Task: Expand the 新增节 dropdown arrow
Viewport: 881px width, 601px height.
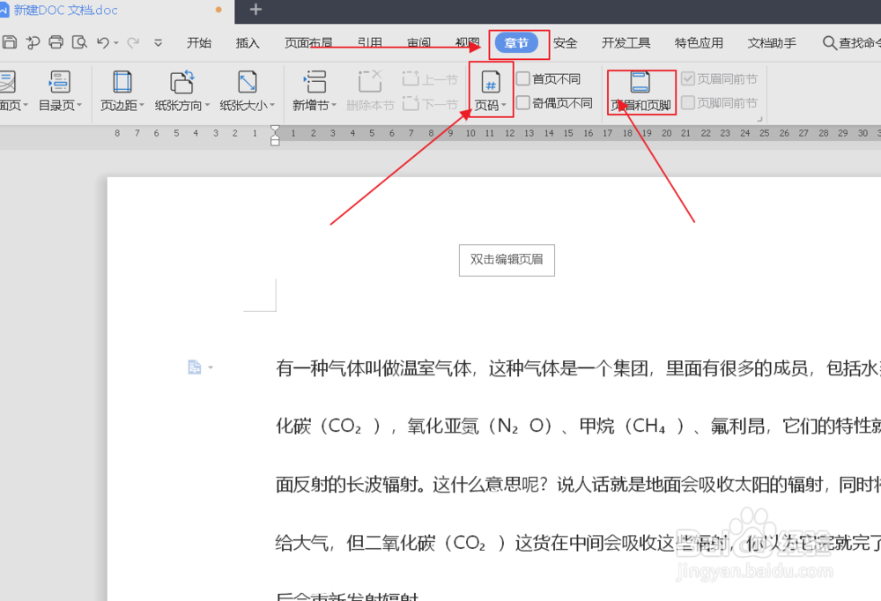Action: tap(334, 105)
